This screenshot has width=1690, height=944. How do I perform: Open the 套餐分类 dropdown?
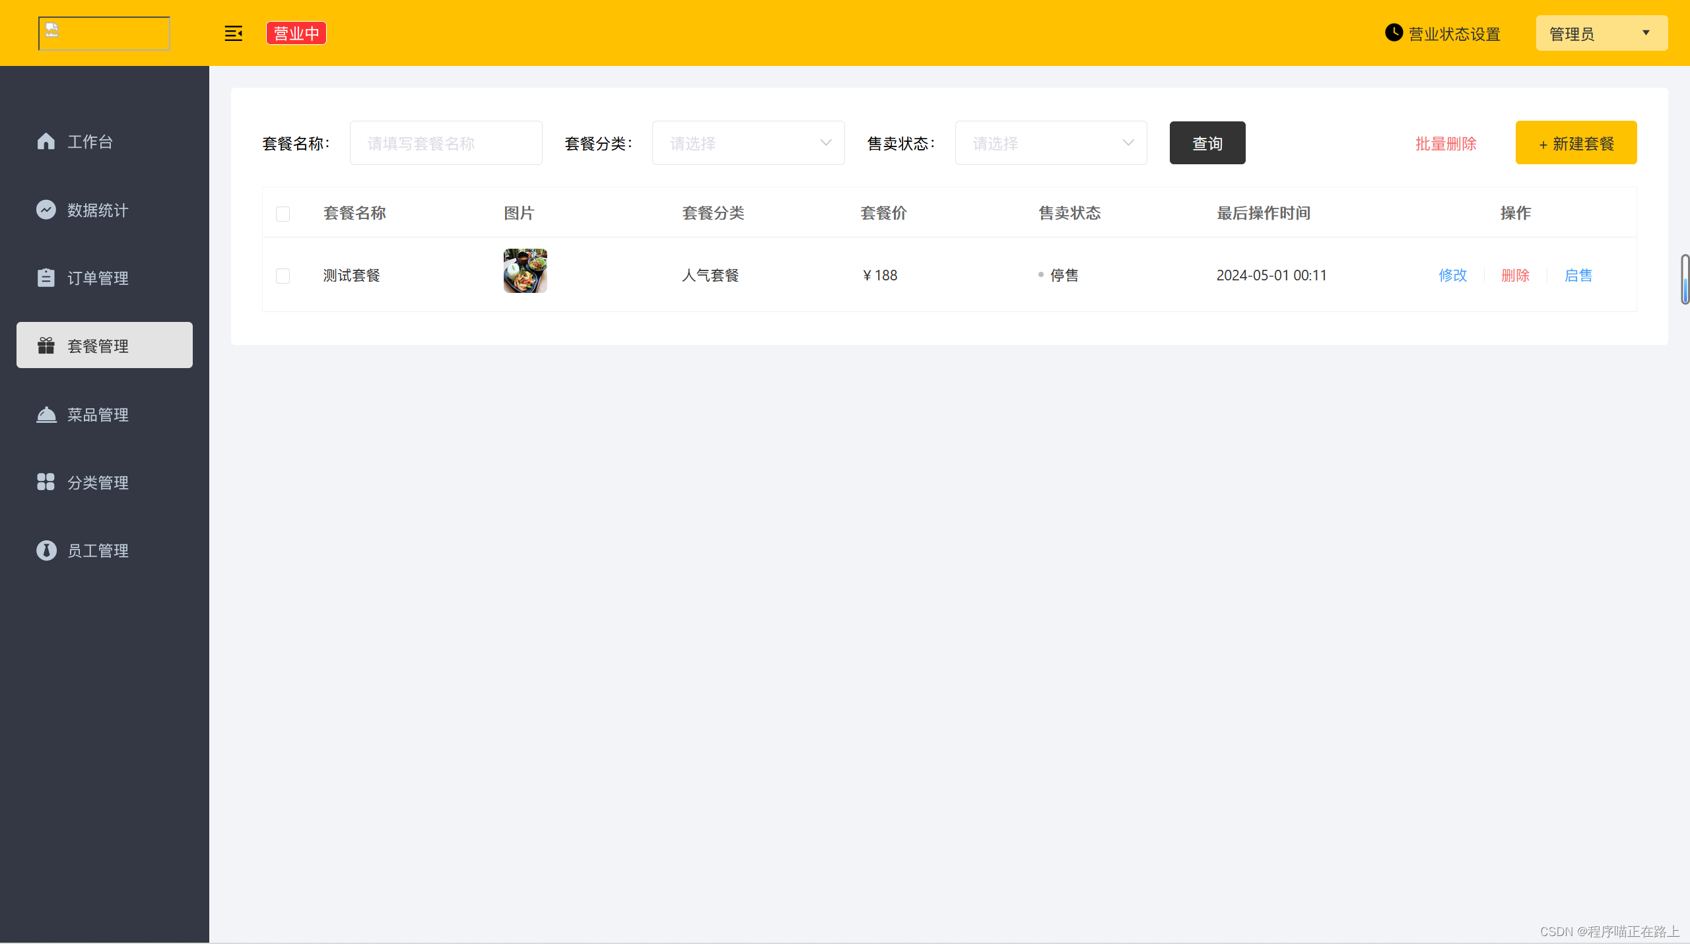click(747, 142)
